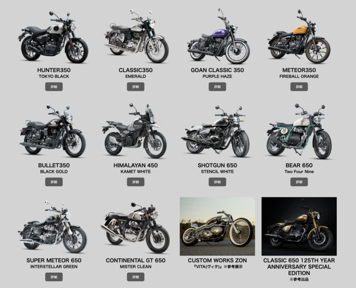
Task: Select the Himalayan 450 Kamet White image
Action: (x=134, y=131)
